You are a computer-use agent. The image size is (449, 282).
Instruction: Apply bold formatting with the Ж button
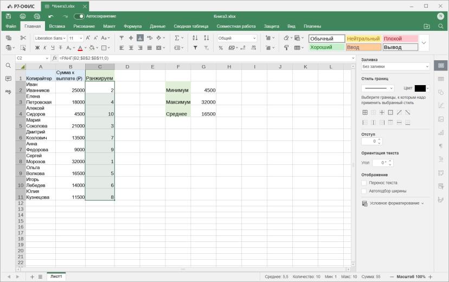point(37,48)
